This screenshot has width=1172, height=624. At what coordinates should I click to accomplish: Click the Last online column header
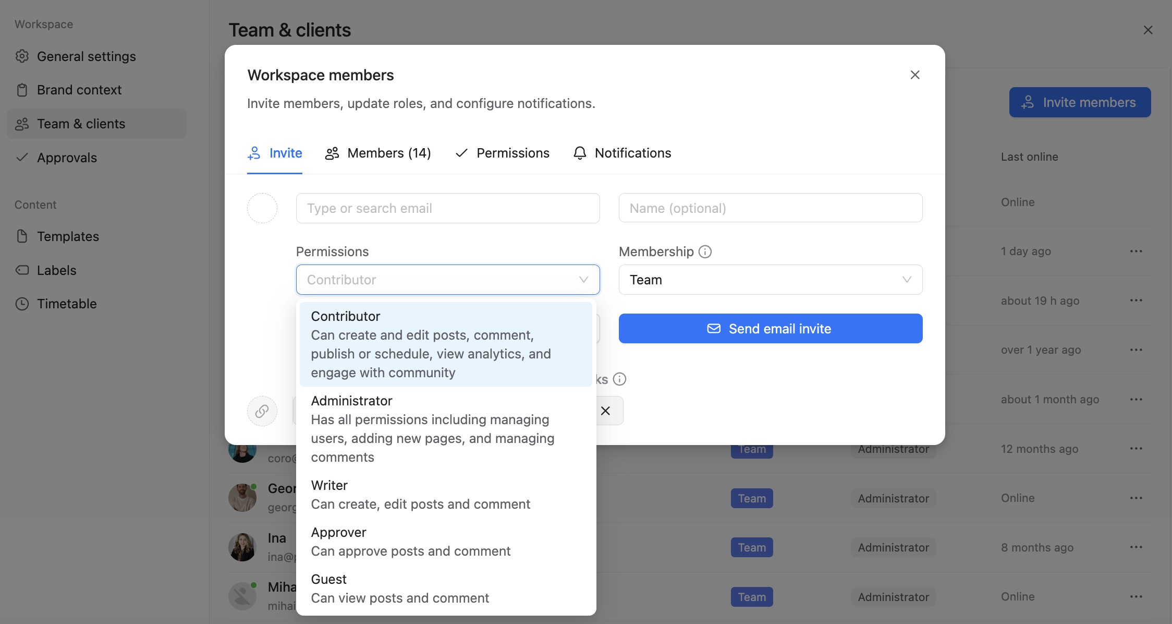click(x=1029, y=157)
